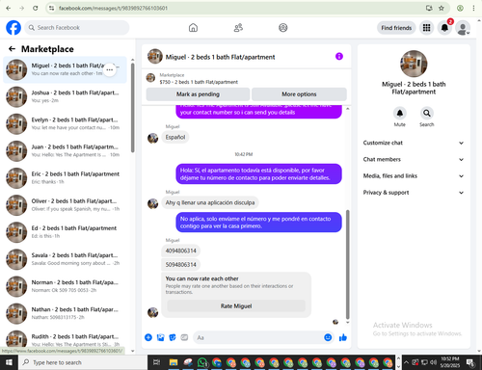Expand Media, files and links section
The width and height of the screenshot is (482, 370).
[414, 176]
